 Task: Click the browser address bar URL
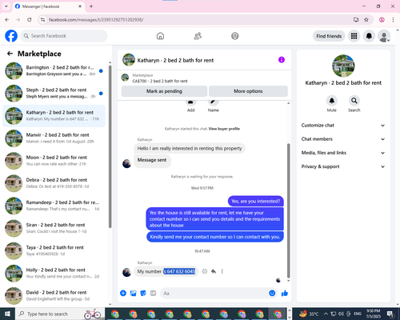(x=96, y=20)
